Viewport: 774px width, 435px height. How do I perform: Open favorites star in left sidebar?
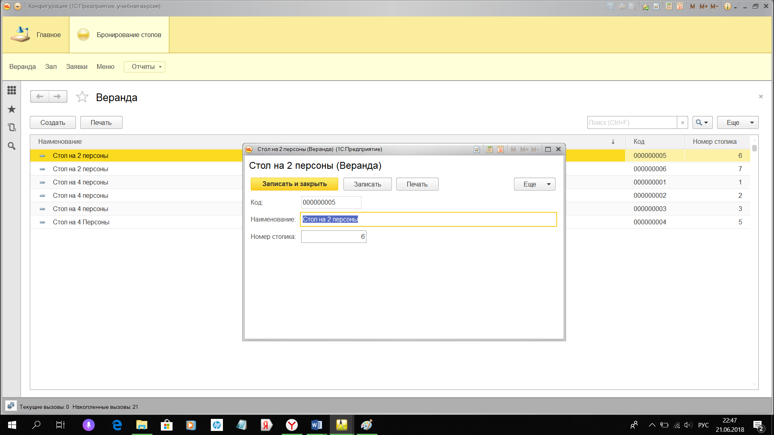(12, 109)
